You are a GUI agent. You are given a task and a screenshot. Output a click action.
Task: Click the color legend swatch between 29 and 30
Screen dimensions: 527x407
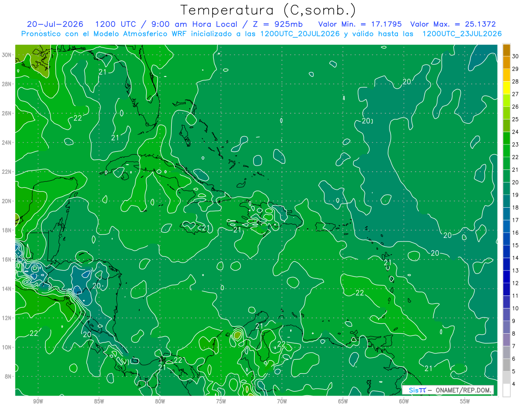506,62
